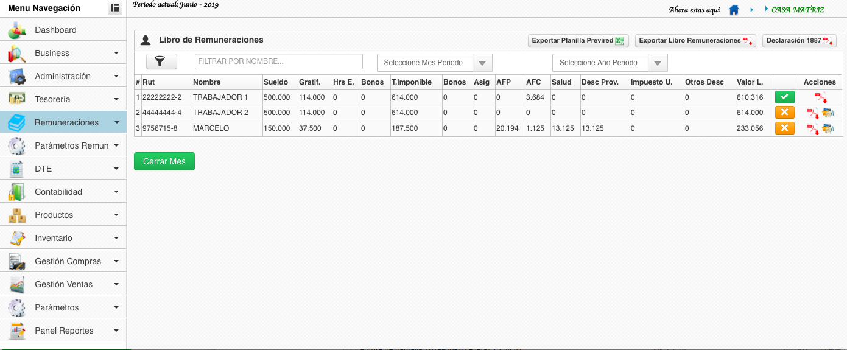Click the home icon in breadcrumb

[x=734, y=10]
